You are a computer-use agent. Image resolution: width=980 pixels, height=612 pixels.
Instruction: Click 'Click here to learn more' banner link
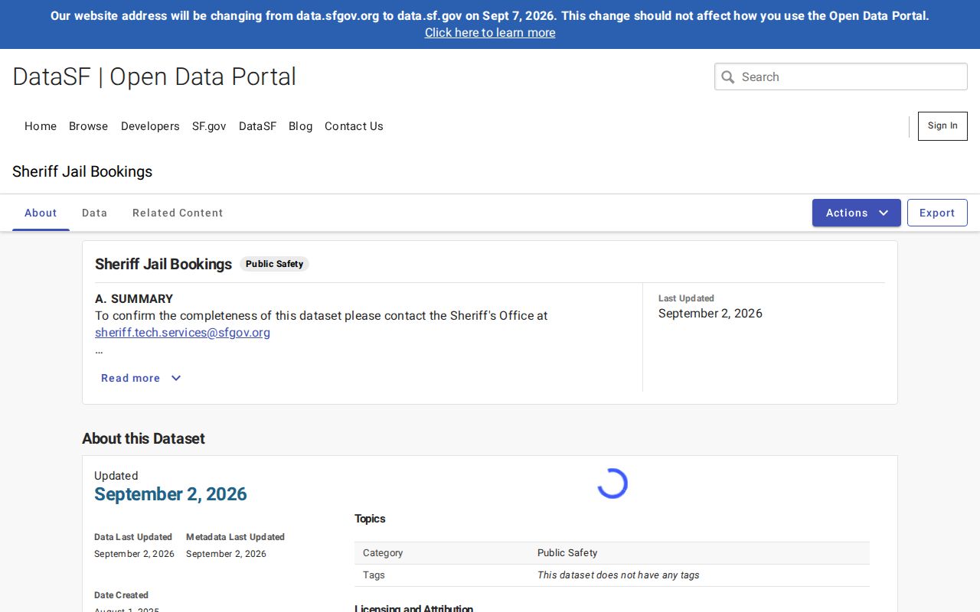490,32
